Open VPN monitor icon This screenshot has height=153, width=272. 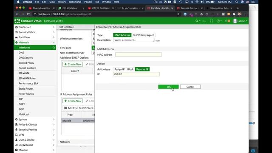pos(16,135)
